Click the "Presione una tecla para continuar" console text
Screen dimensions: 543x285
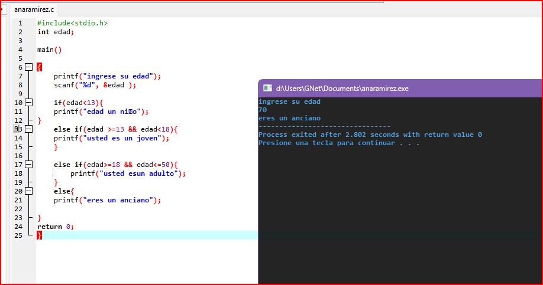click(x=338, y=143)
